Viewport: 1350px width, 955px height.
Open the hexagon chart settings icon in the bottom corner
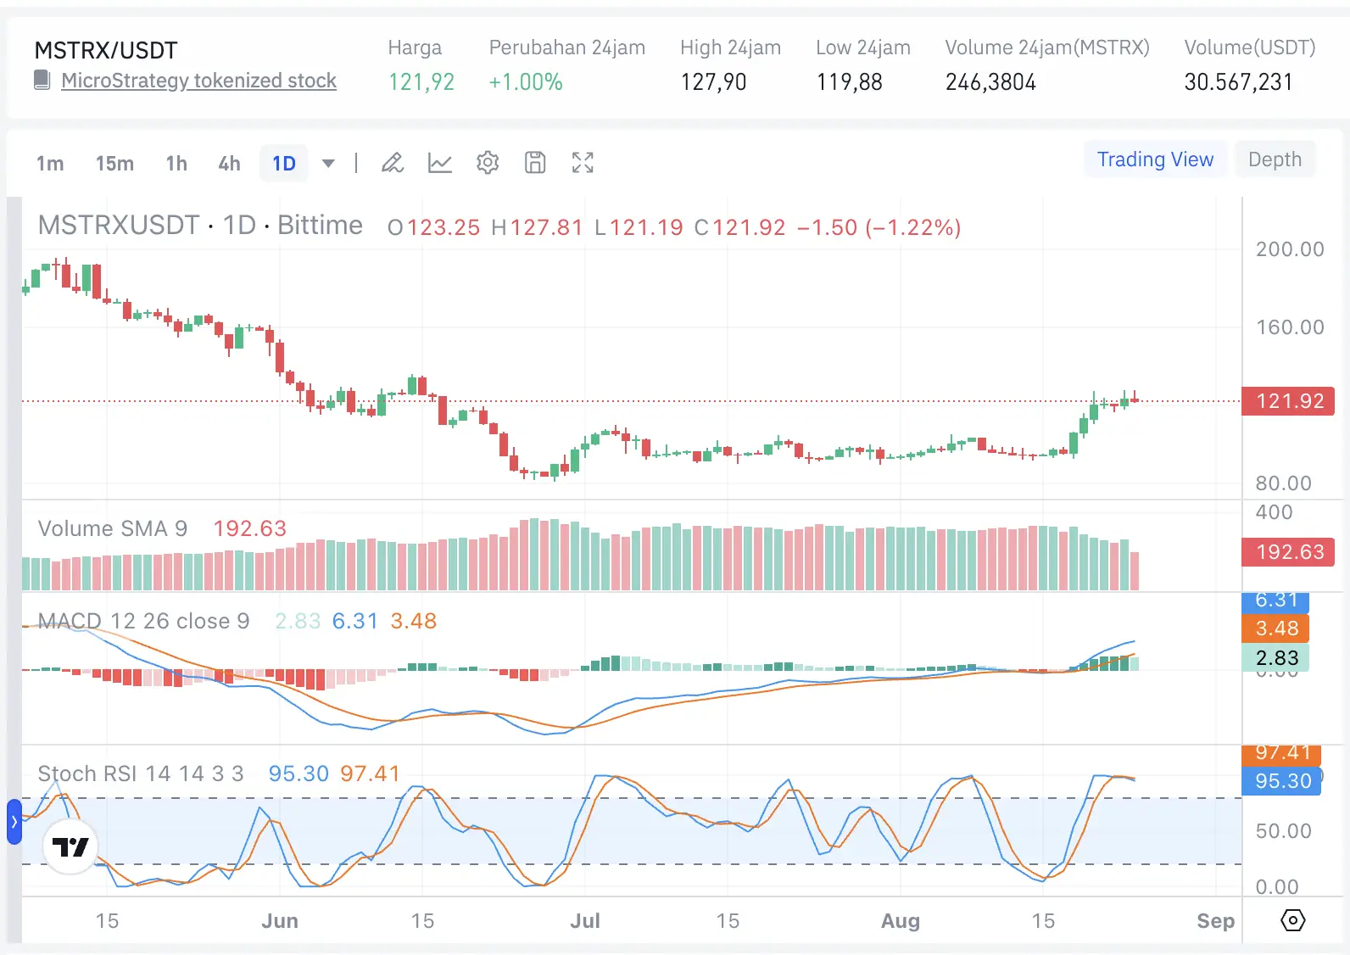[1293, 920]
